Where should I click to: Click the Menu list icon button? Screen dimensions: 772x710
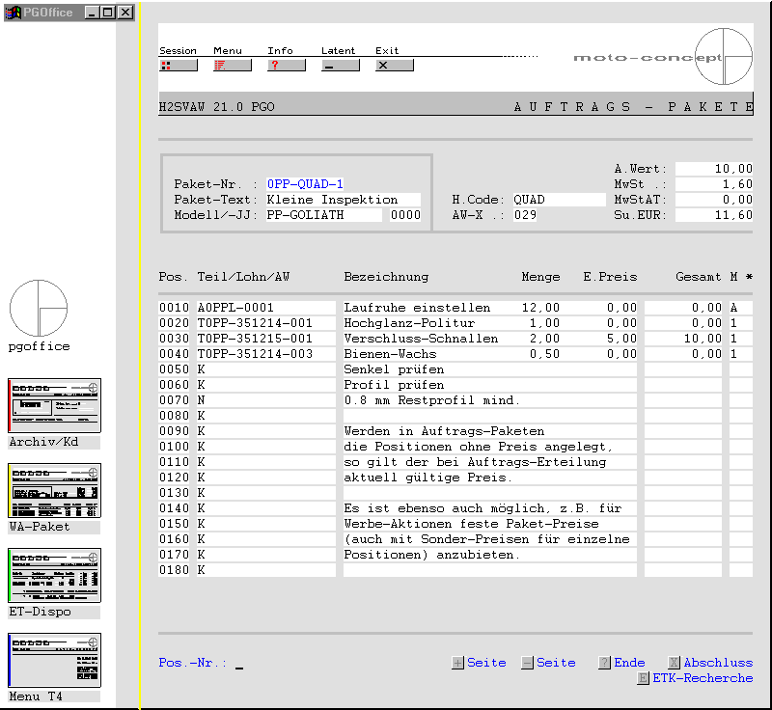(x=232, y=66)
